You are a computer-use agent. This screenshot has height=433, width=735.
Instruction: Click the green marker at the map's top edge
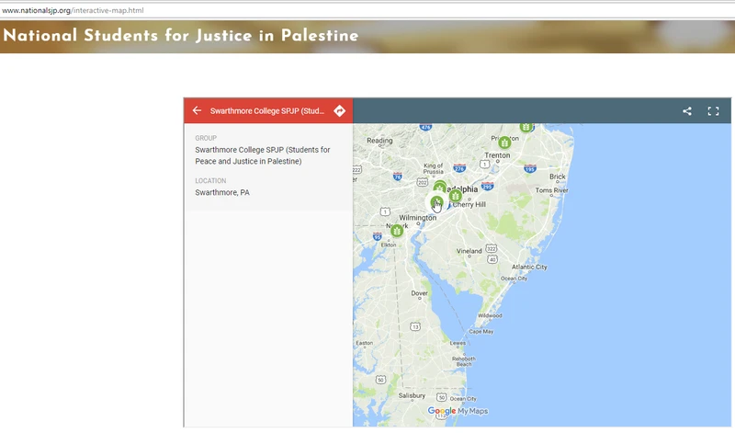[x=526, y=127]
